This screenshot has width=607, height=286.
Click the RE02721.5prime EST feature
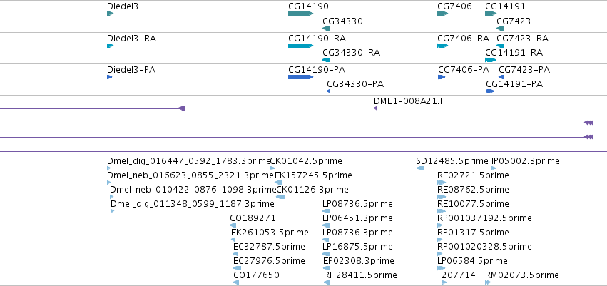click(x=442, y=183)
